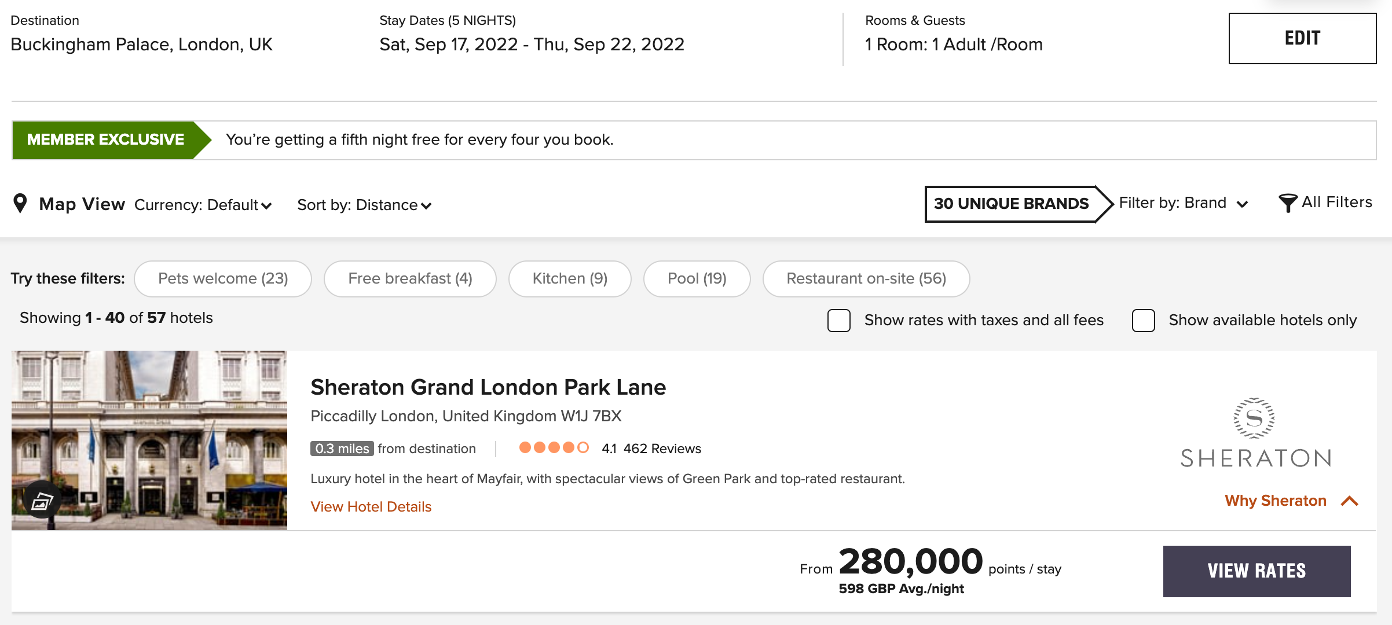Image resolution: width=1392 pixels, height=625 pixels.
Task: Click the 462 Reviews link
Action: point(662,448)
